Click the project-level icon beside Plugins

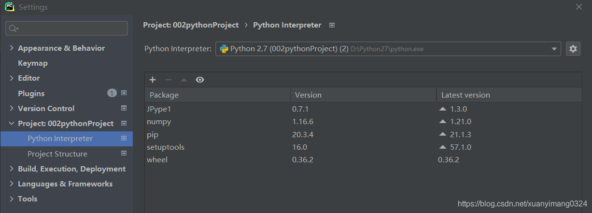(x=124, y=93)
